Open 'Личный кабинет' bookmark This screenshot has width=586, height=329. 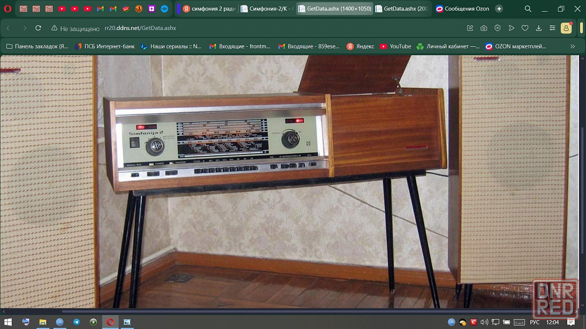click(448, 46)
